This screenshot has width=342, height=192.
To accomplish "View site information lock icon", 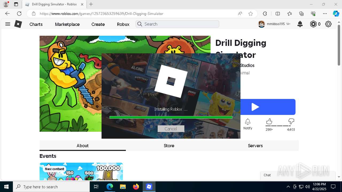I will coord(33,14).
